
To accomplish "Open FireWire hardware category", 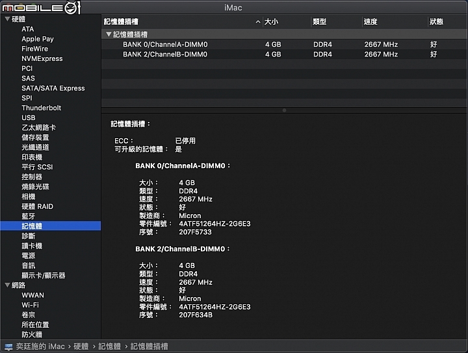I will (34, 49).
